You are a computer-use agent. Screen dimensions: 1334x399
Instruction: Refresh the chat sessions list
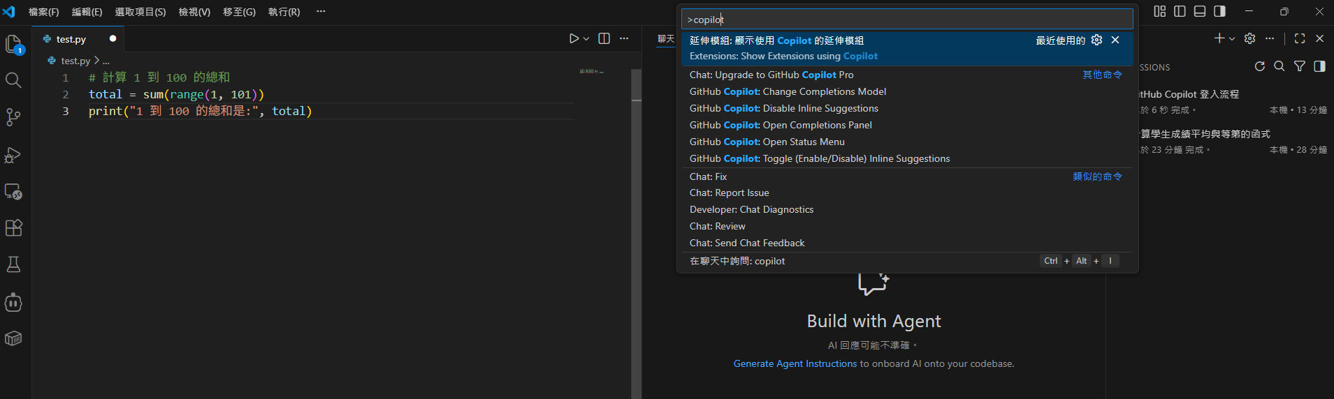[x=1259, y=66]
